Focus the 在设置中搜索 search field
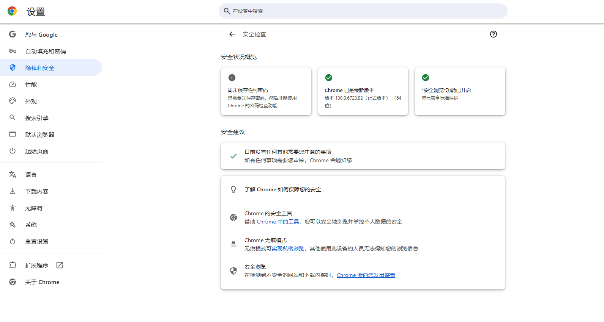 [x=363, y=11]
